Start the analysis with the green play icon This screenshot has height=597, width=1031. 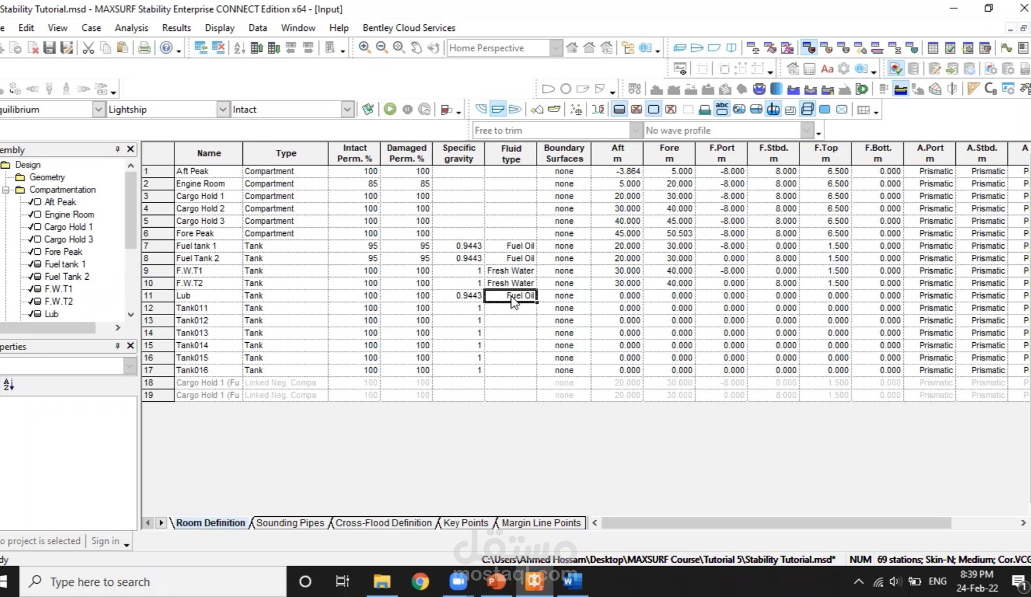click(x=390, y=109)
